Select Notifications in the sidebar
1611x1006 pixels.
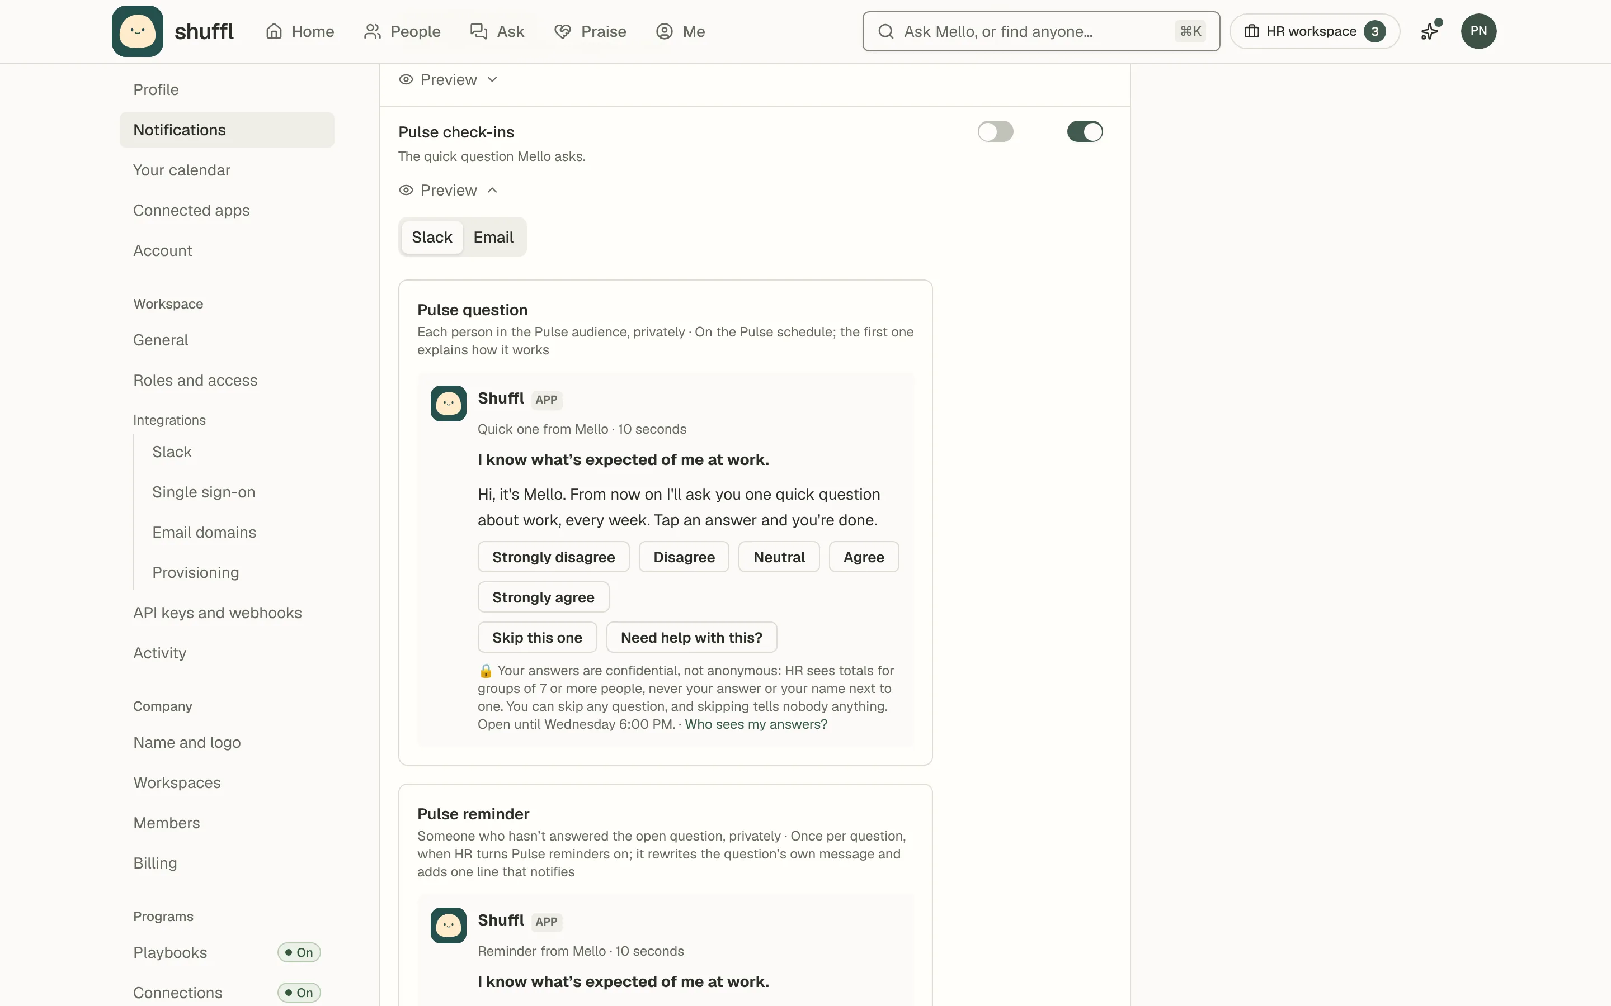227,130
